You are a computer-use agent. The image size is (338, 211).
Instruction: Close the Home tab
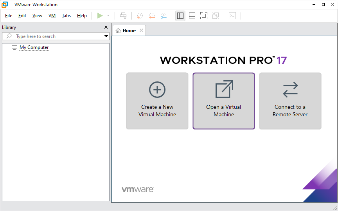pos(141,31)
